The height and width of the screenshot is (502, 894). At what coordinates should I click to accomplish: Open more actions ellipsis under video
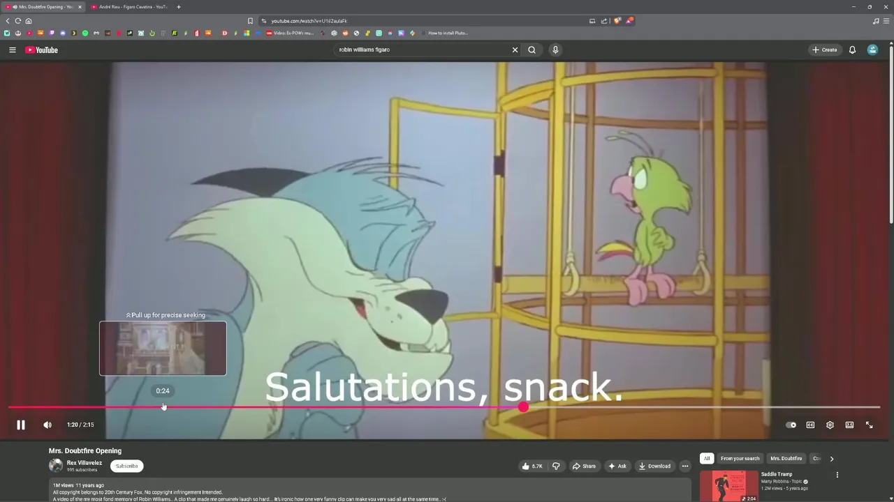click(685, 466)
